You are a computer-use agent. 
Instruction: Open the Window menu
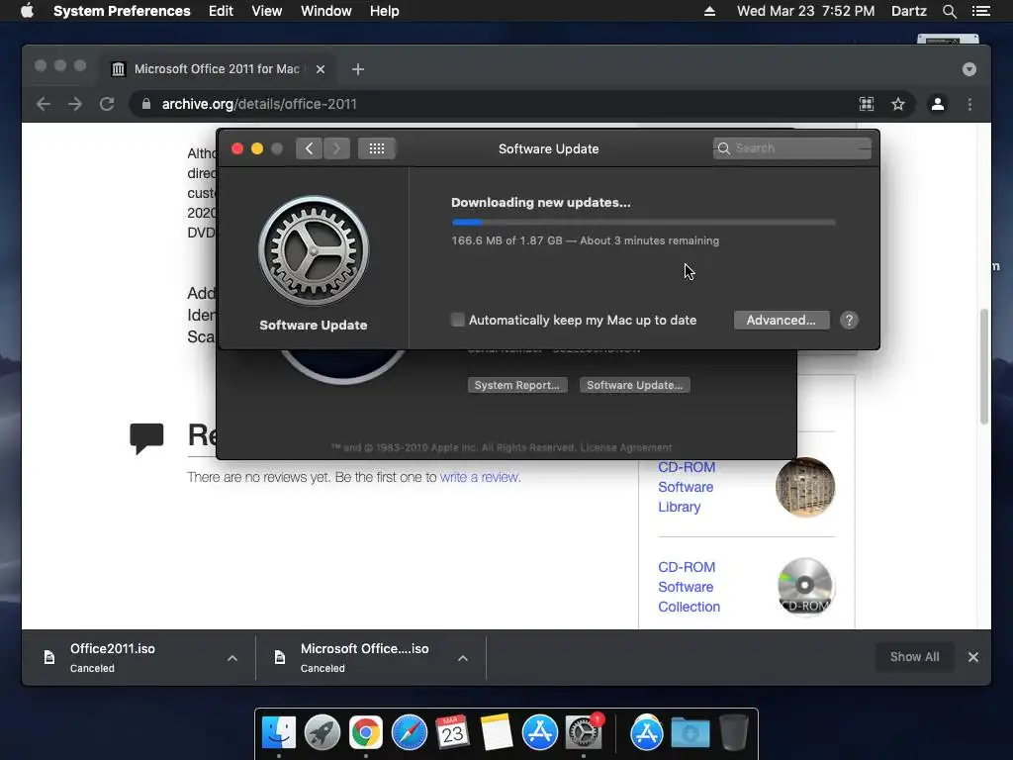(325, 11)
